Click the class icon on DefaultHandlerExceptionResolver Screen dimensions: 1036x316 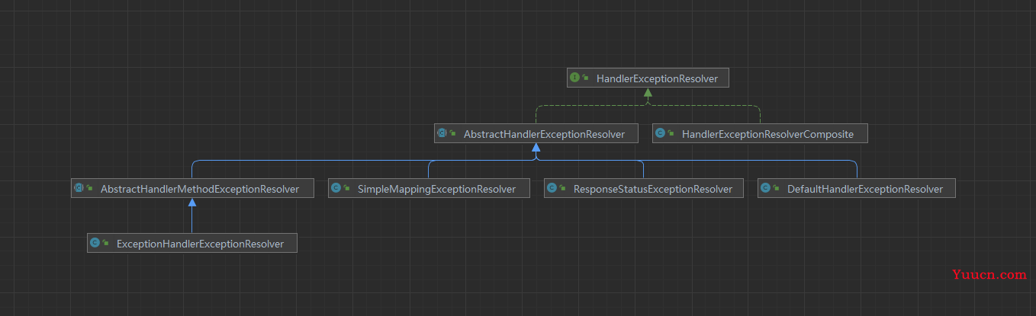point(765,189)
